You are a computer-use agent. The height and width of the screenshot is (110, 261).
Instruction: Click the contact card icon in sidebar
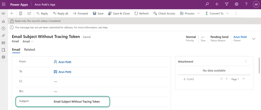[x=3, y=43]
